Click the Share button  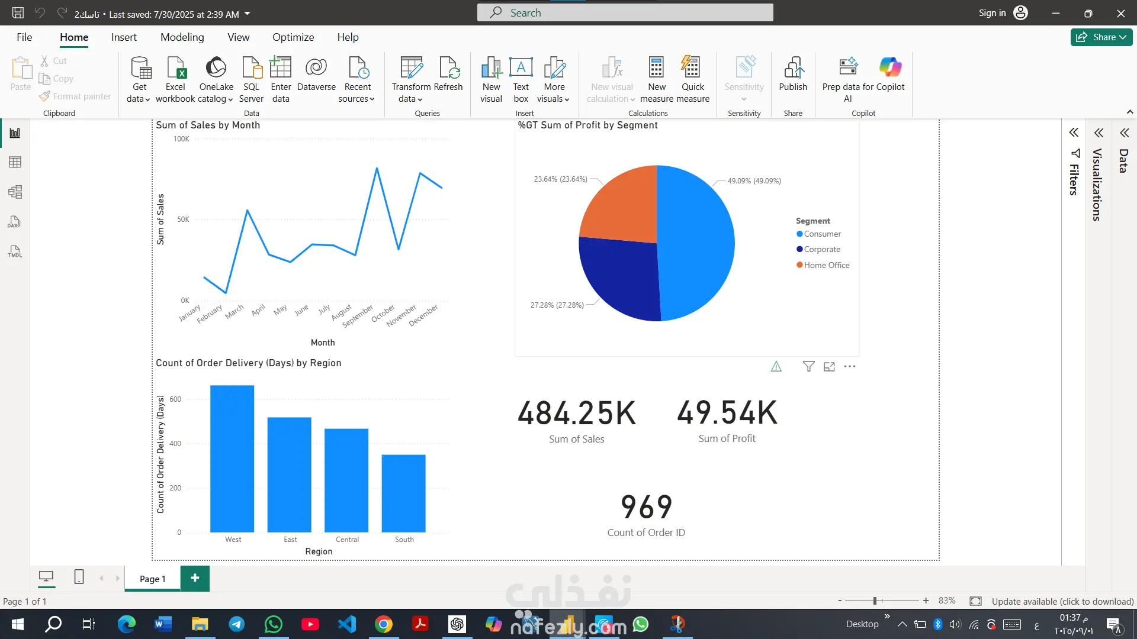tap(1101, 37)
